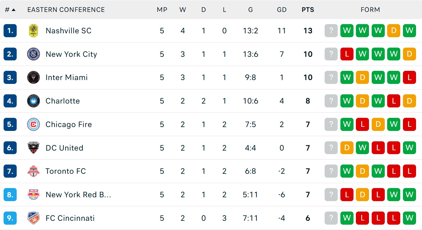Open the Nashville SC team link
The height and width of the screenshot is (230, 422).
point(68,31)
